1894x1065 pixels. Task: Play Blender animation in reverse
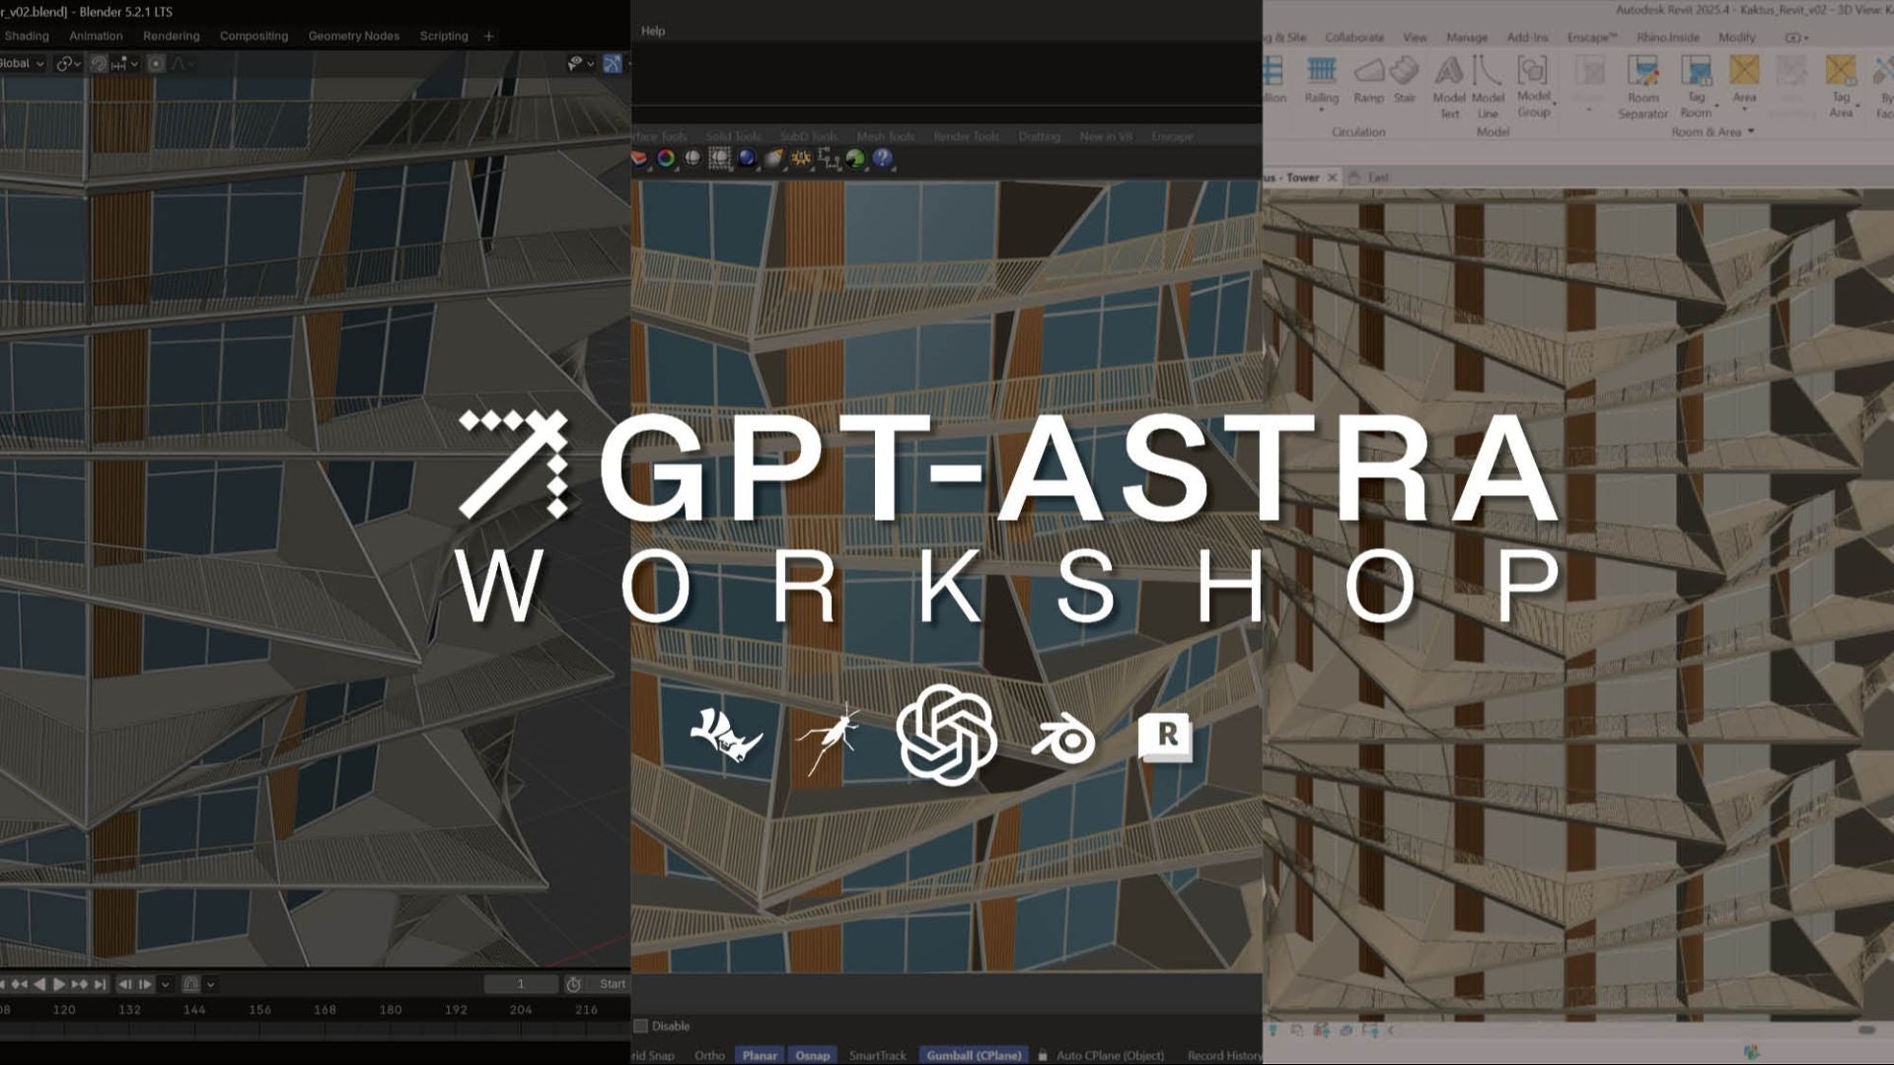pyautogui.click(x=39, y=984)
